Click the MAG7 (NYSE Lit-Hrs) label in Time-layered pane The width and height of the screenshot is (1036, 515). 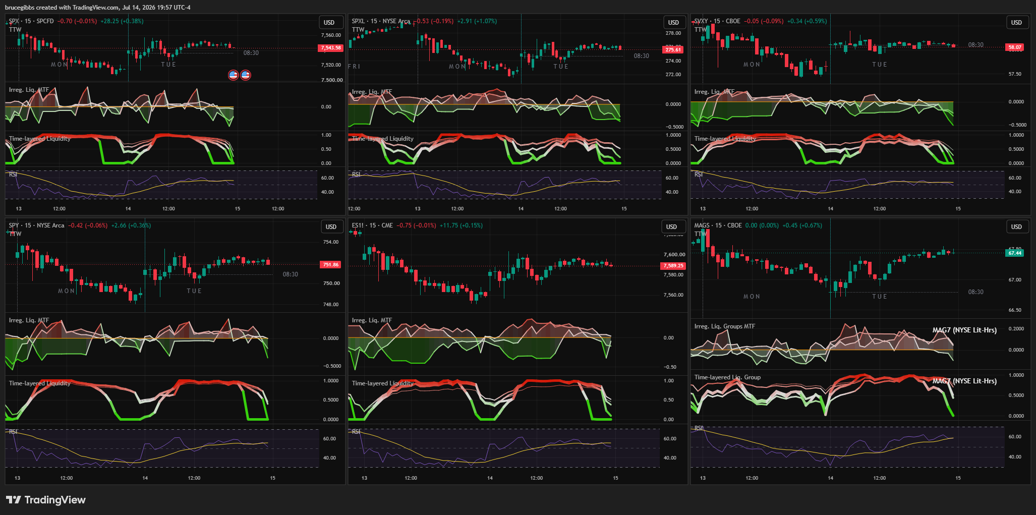click(964, 381)
